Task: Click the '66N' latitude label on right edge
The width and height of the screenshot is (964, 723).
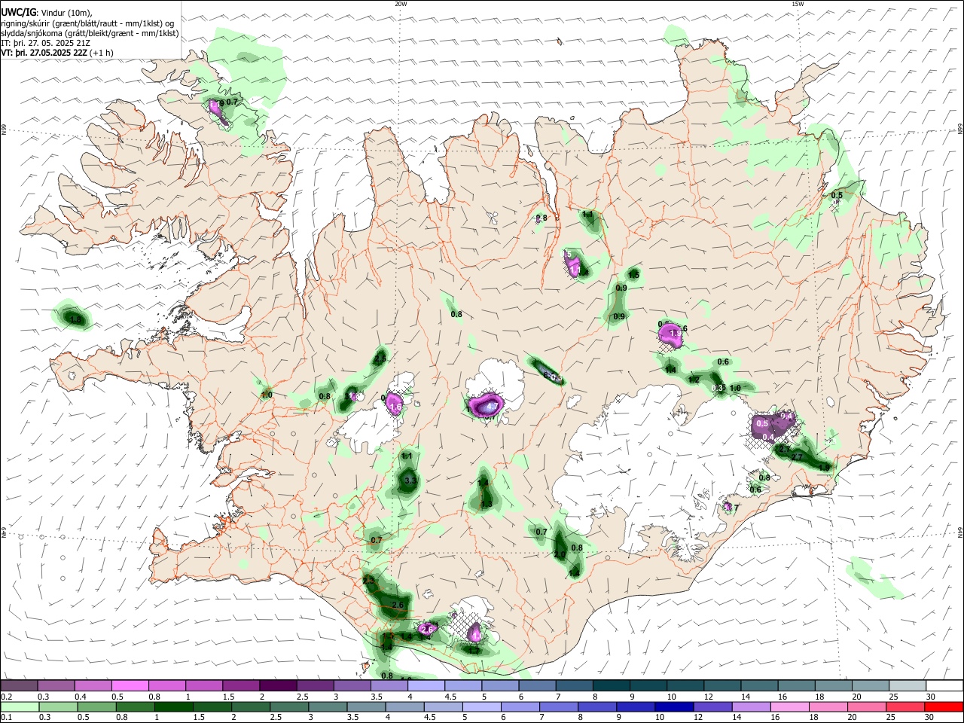Action: coord(960,130)
